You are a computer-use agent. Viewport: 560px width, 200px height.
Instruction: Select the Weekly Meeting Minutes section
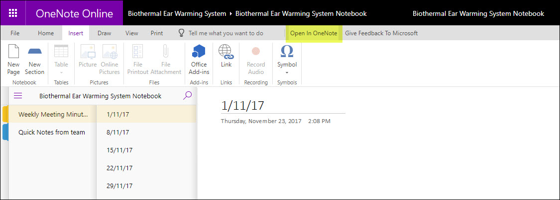click(x=53, y=114)
